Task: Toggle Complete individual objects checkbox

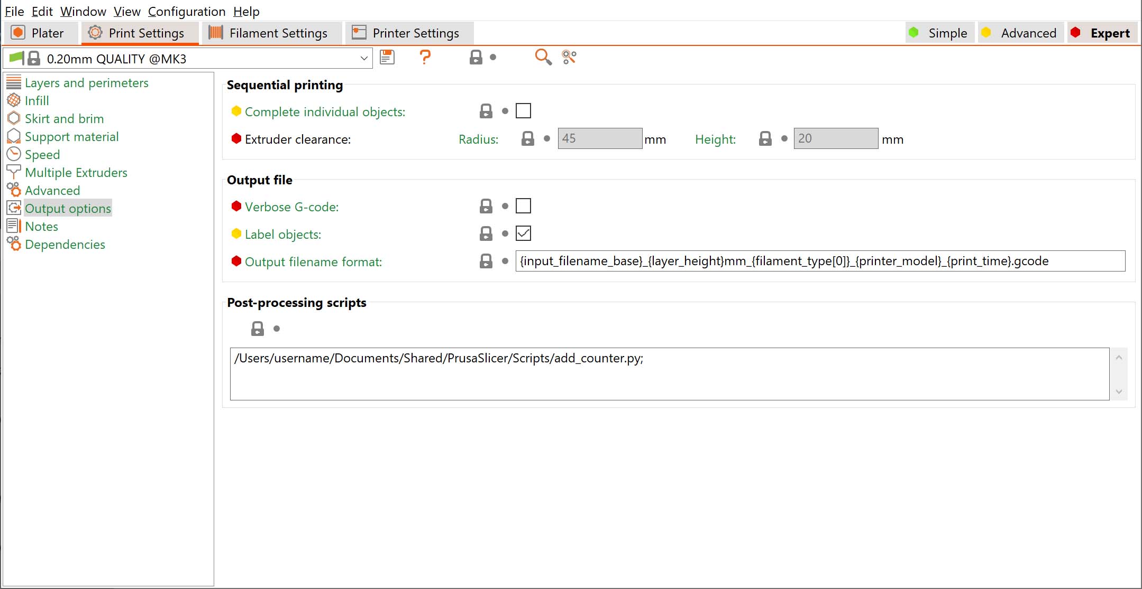Action: pyautogui.click(x=523, y=111)
